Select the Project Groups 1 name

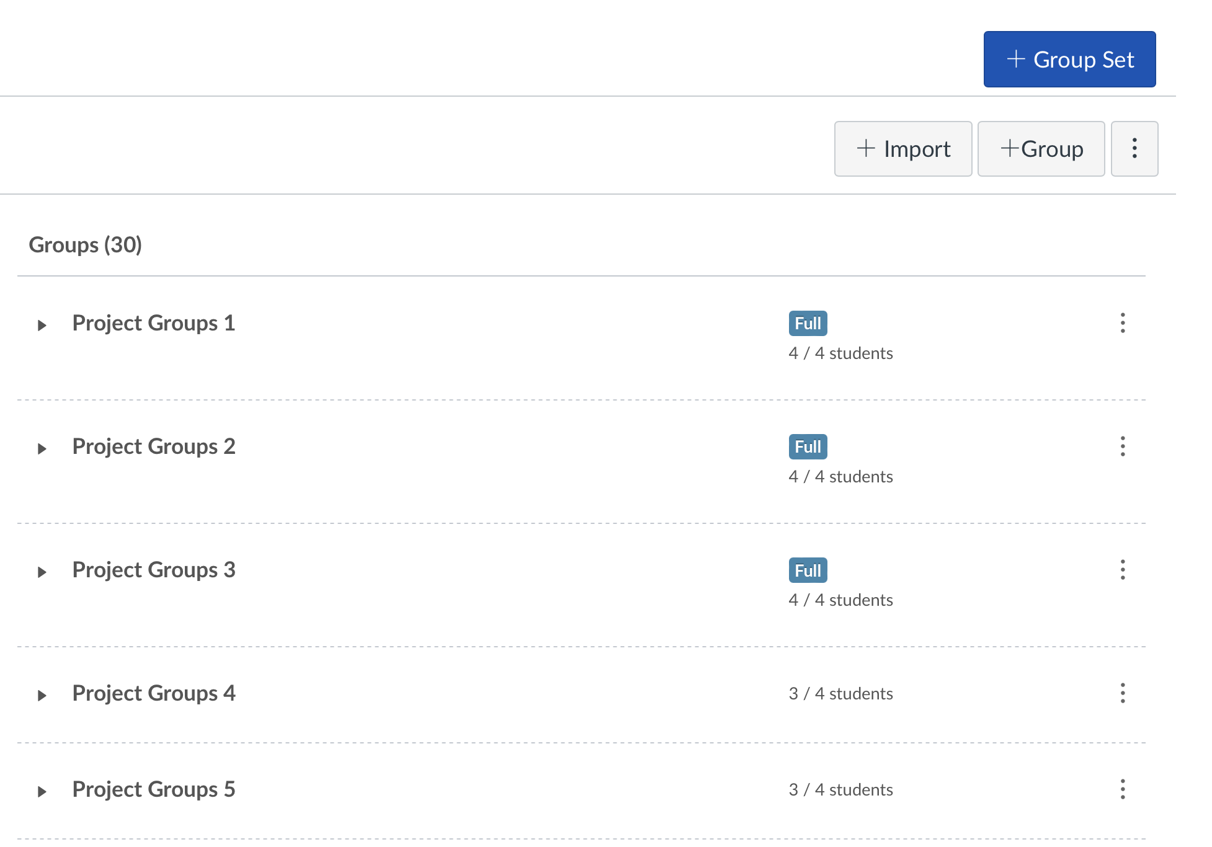tap(154, 323)
